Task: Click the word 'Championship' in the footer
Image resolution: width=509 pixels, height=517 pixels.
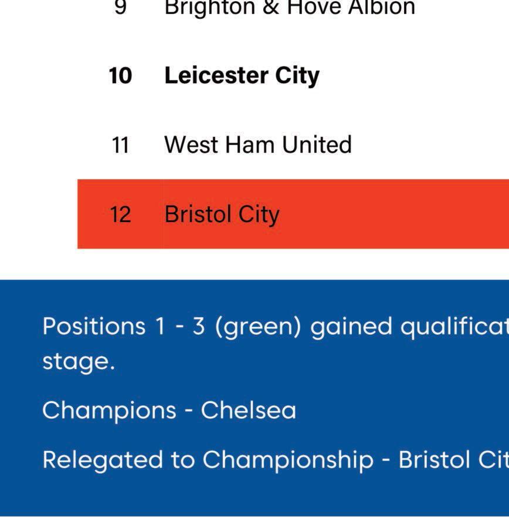Action: tap(288, 461)
